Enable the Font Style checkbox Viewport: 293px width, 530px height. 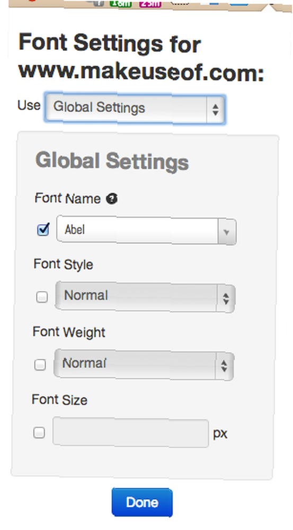[x=42, y=297]
